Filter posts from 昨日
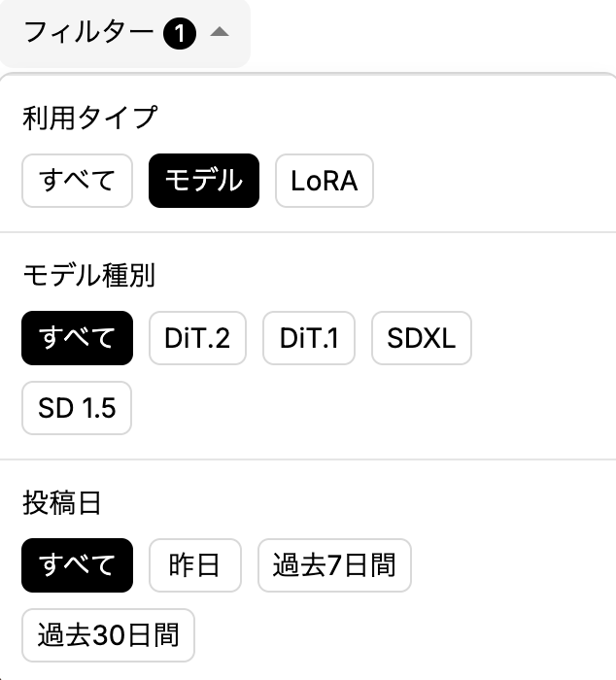The height and width of the screenshot is (680, 616). [194, 565]
